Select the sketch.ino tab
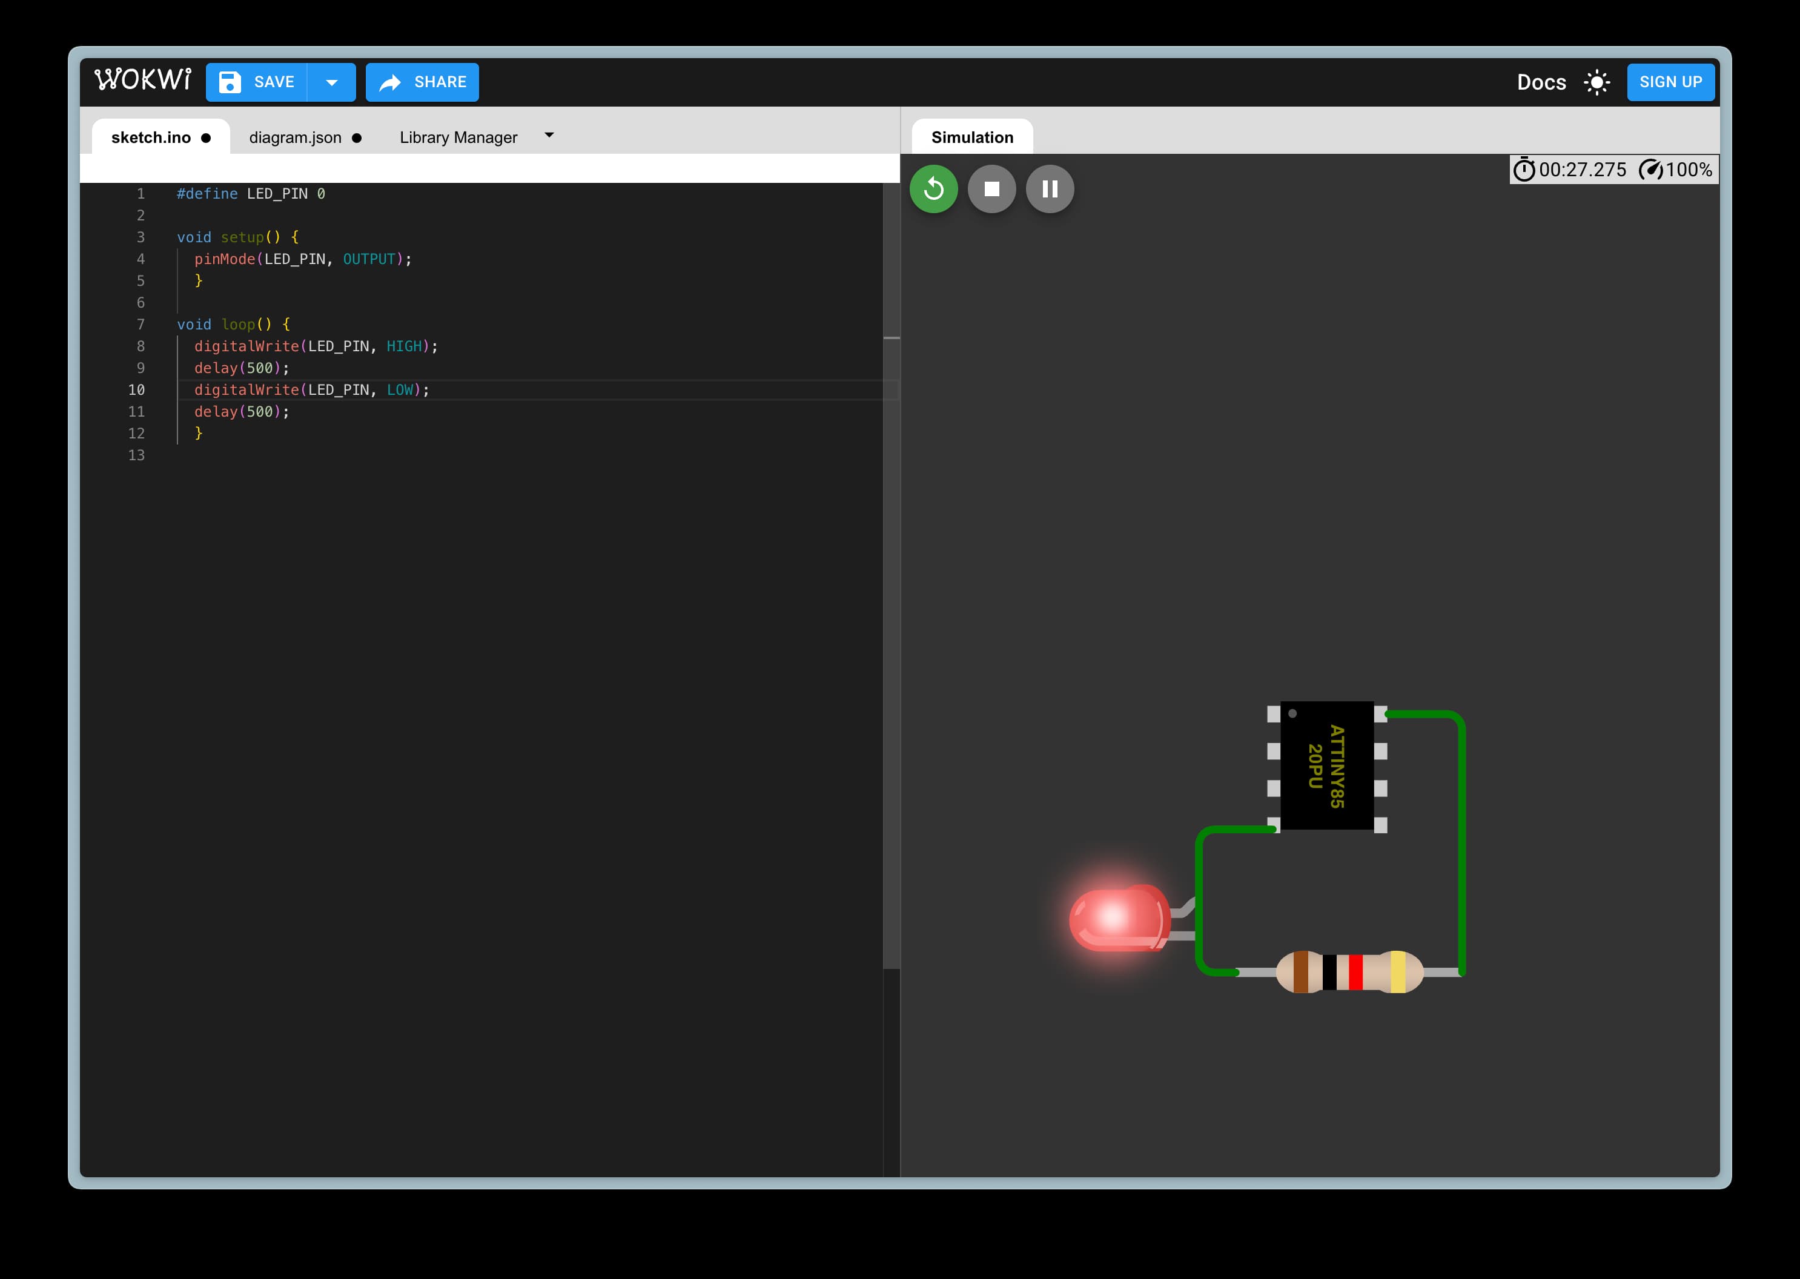 (151, 137)
